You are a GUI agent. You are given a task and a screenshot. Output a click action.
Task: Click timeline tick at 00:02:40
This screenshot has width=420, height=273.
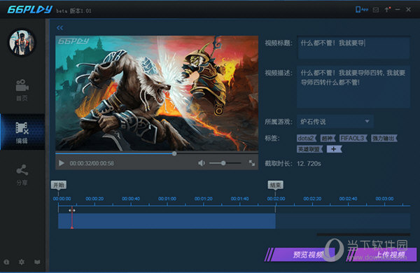[348, 199]
